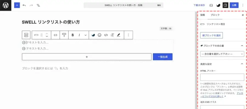
Task: Click the post title heading
Action: [x=51, y=22]
